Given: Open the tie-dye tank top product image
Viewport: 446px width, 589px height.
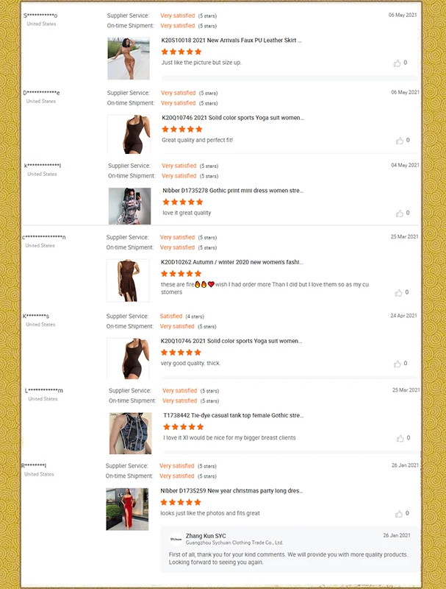Looking at the screenshot, I should [131, 433].
